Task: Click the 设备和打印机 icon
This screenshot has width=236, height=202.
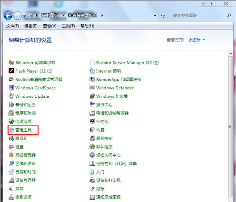Action: [x=92, y=180]
